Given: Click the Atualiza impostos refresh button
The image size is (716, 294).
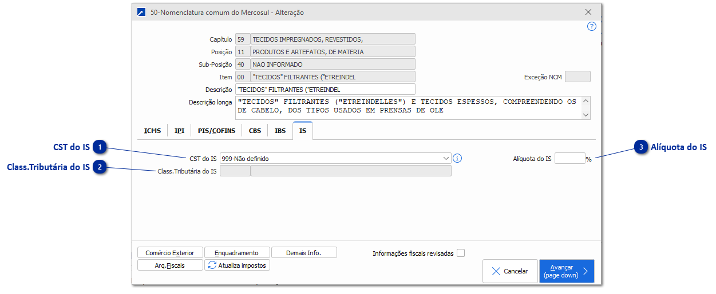Looking at the screenshot, I should (x=237, y=265).
